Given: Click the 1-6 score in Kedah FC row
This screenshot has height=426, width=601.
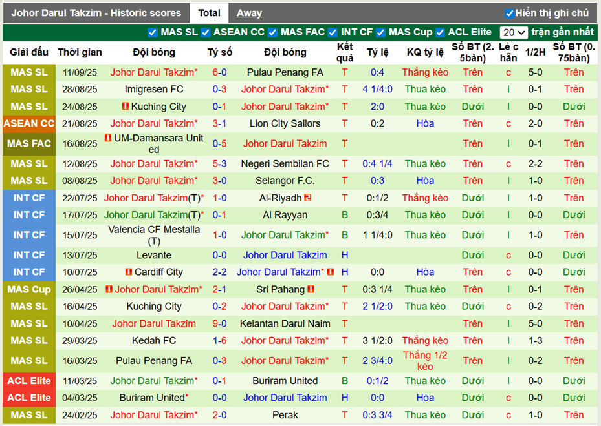Looking at the screenshot, I should (x=219, y=340).
